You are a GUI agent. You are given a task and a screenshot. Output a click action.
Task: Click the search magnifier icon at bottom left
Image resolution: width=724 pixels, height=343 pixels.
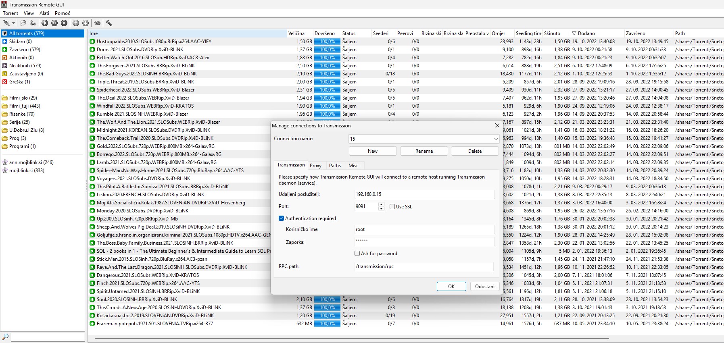click(5, 337)
